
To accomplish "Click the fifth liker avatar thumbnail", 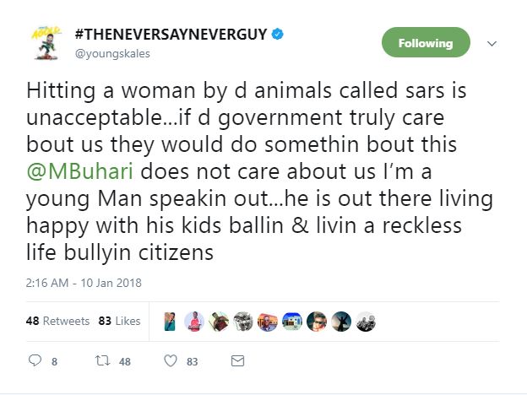I will point(268,322).
